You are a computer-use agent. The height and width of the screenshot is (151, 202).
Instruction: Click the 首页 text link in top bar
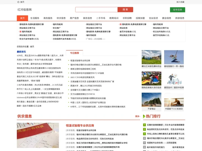pos(22,2)
